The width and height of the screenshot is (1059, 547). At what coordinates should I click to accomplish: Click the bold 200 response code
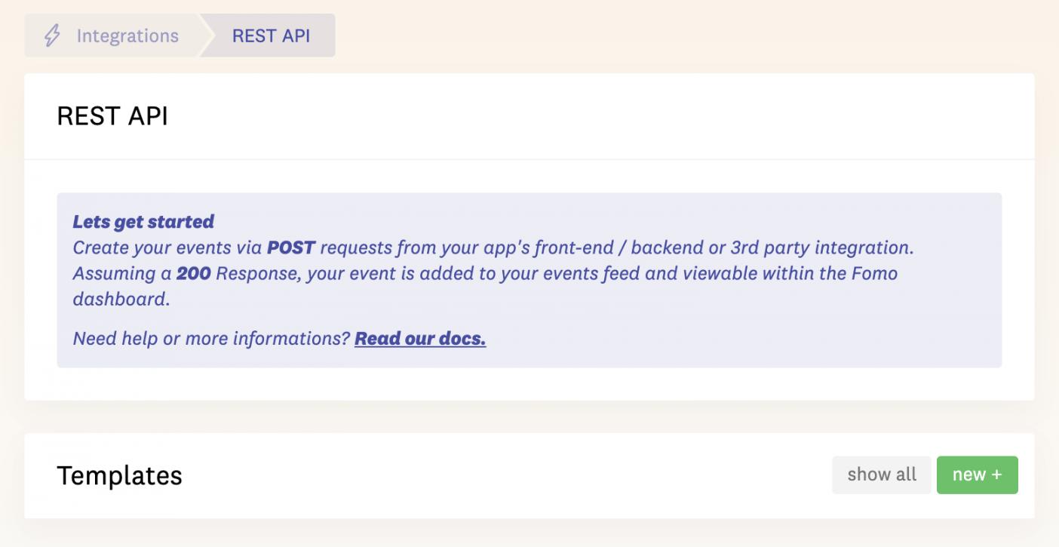(193, 273)
